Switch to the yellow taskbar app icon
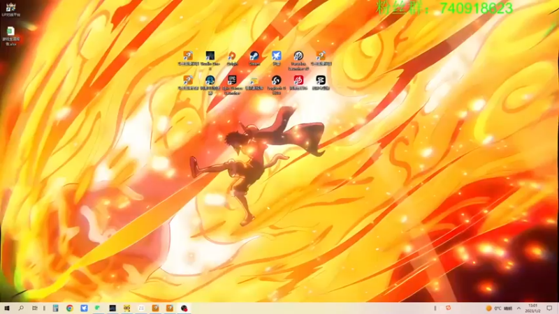This screenshot has height=314, width=559. tap(126, 308)
